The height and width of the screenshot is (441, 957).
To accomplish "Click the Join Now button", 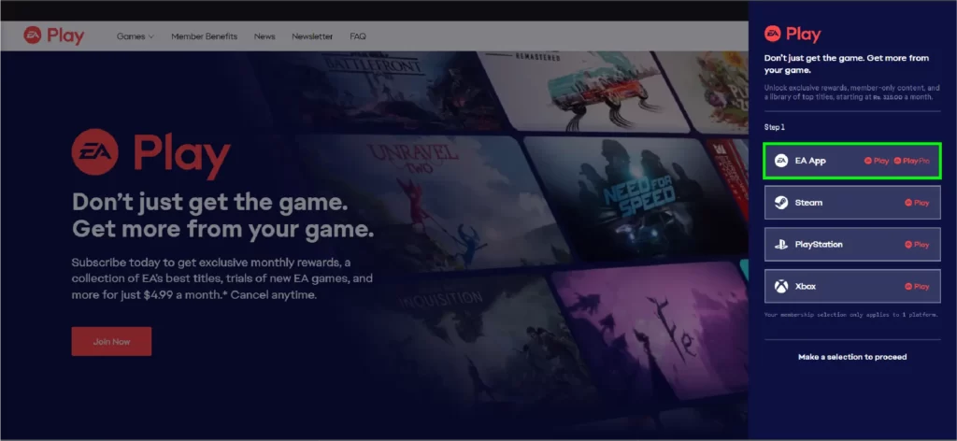I will pyautogui.click(x=111, y=342).
